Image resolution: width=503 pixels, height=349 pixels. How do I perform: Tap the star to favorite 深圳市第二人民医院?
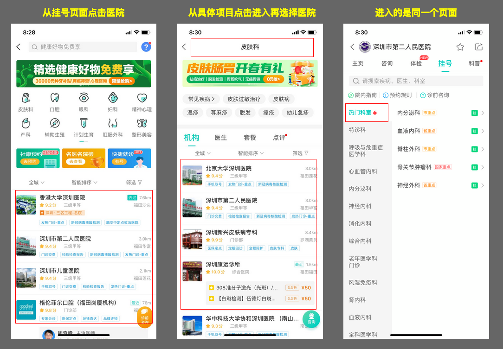click(459, 47)
